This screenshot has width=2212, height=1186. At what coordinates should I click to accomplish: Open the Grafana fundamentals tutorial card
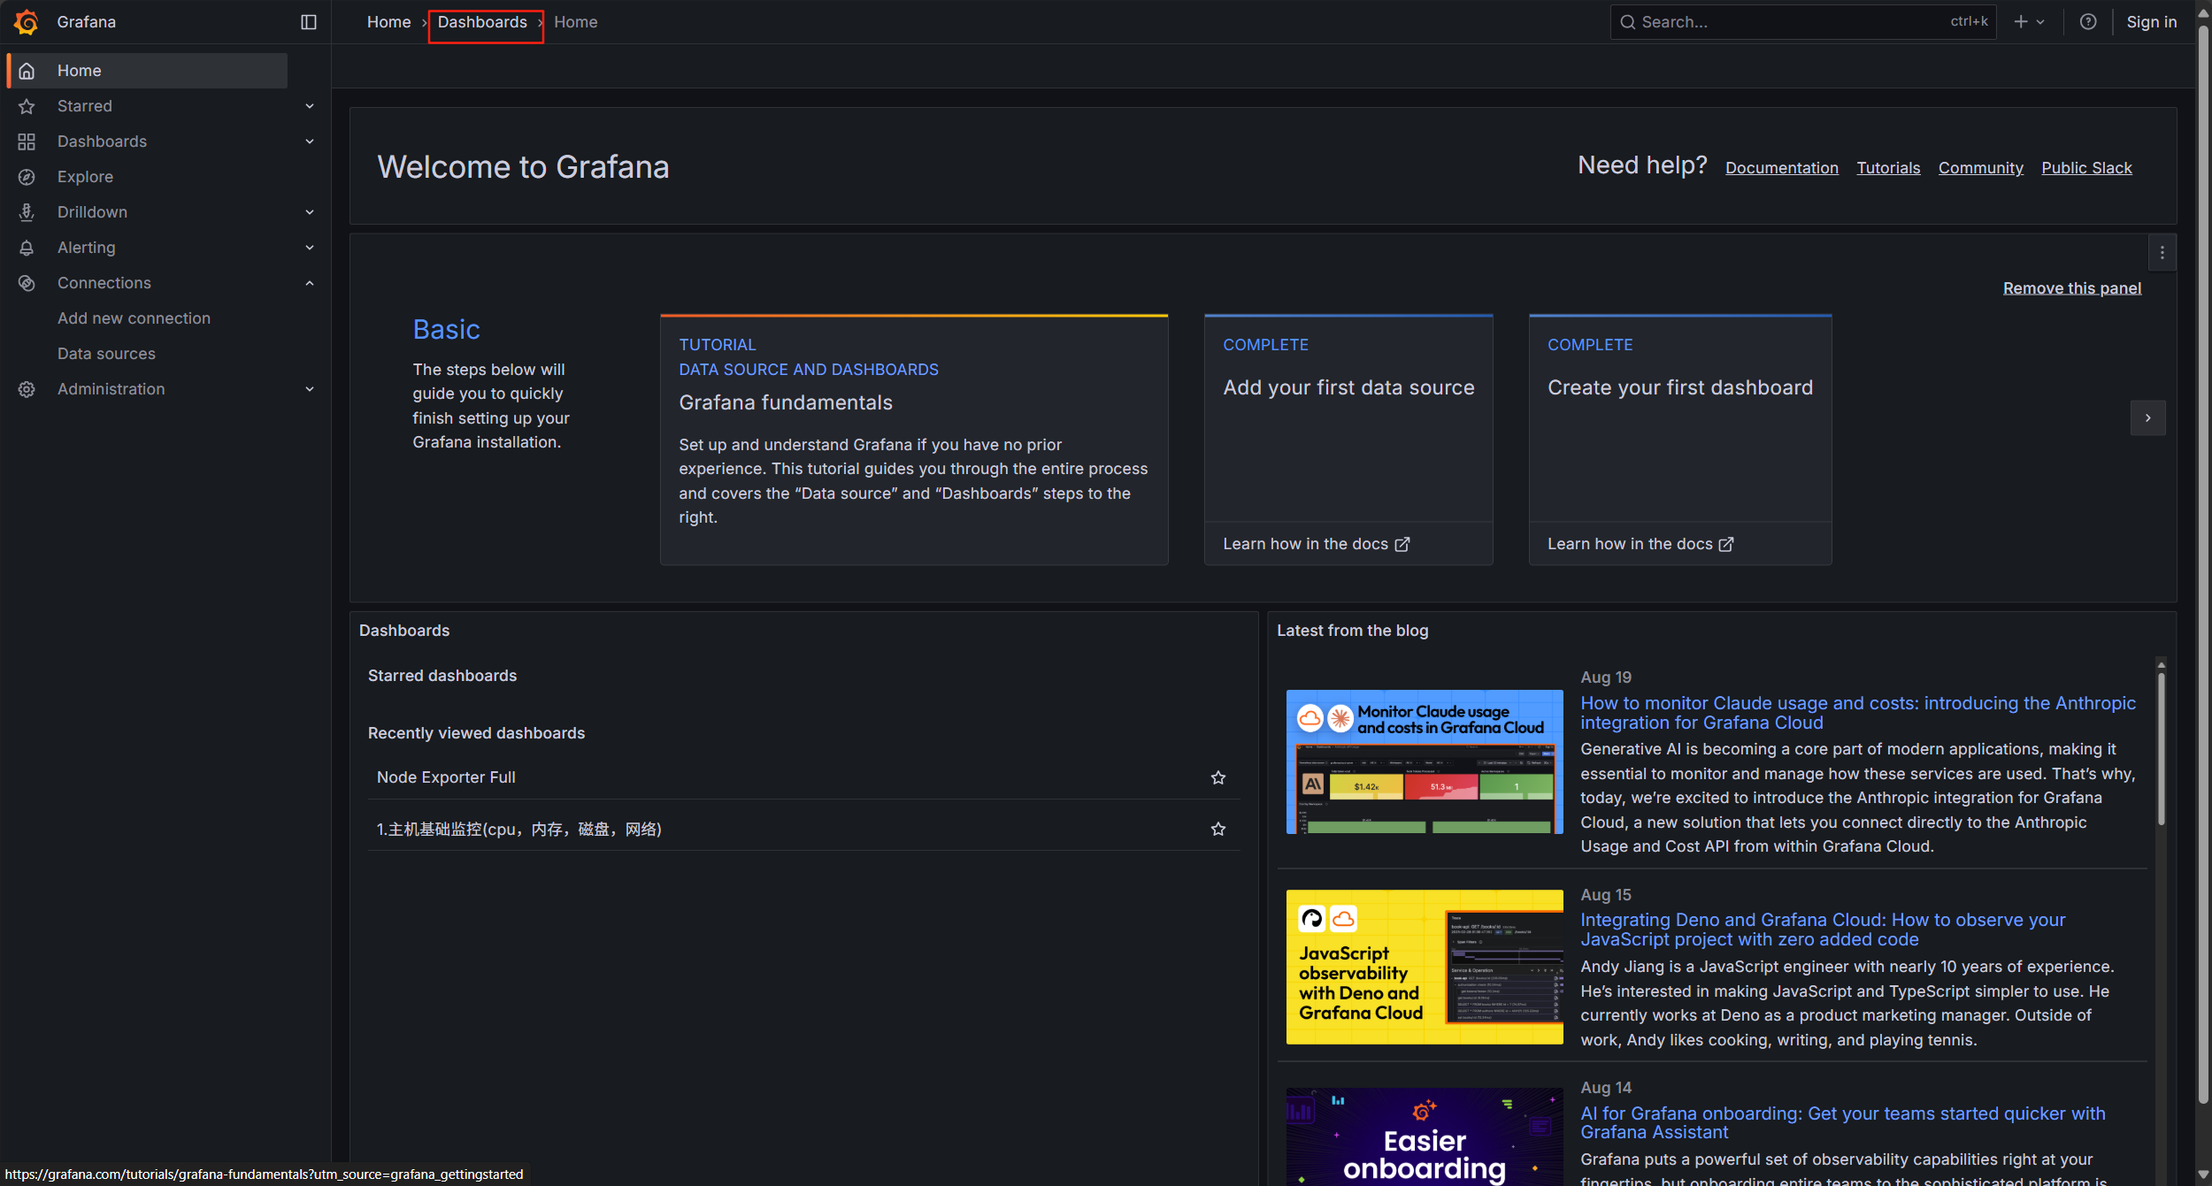coord(914,440)
